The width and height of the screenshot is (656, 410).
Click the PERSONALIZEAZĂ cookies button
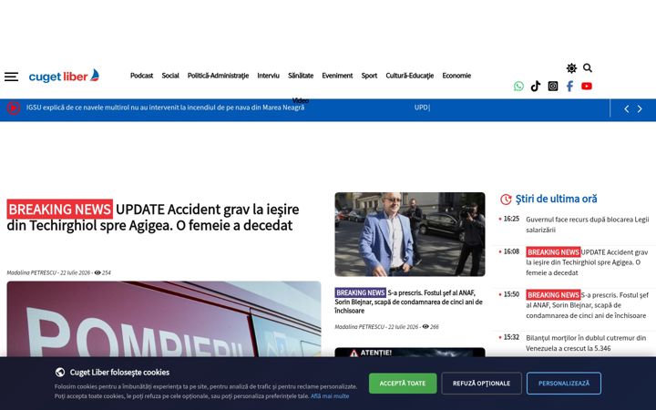[564, 384]
